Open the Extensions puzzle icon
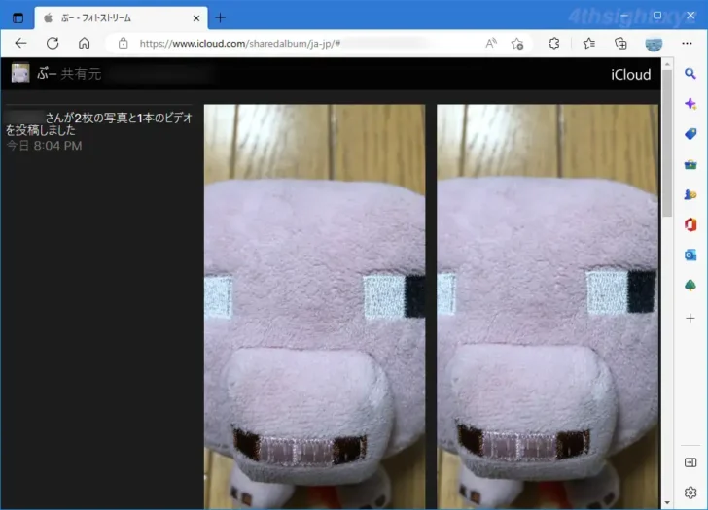Viewport: 708px width, 510px height. (x=554, y=44)
